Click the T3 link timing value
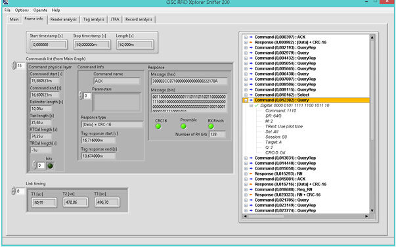Image resolution: width=396 pixels, height=251 pixels. [106, 202]
